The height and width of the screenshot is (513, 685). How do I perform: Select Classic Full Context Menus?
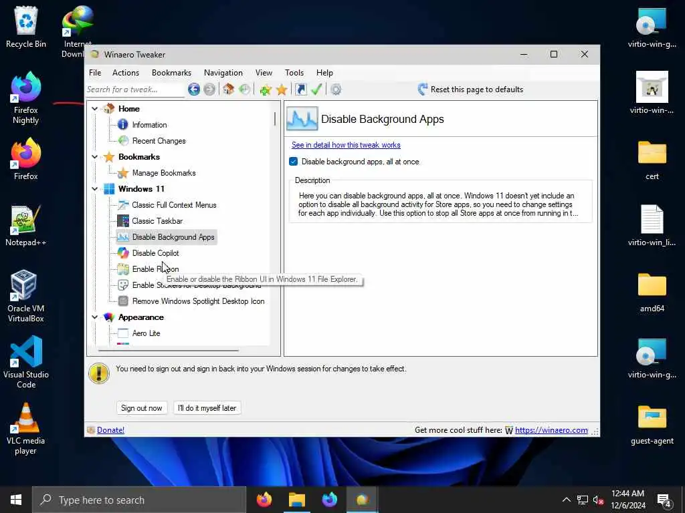(x=174, y=205)
